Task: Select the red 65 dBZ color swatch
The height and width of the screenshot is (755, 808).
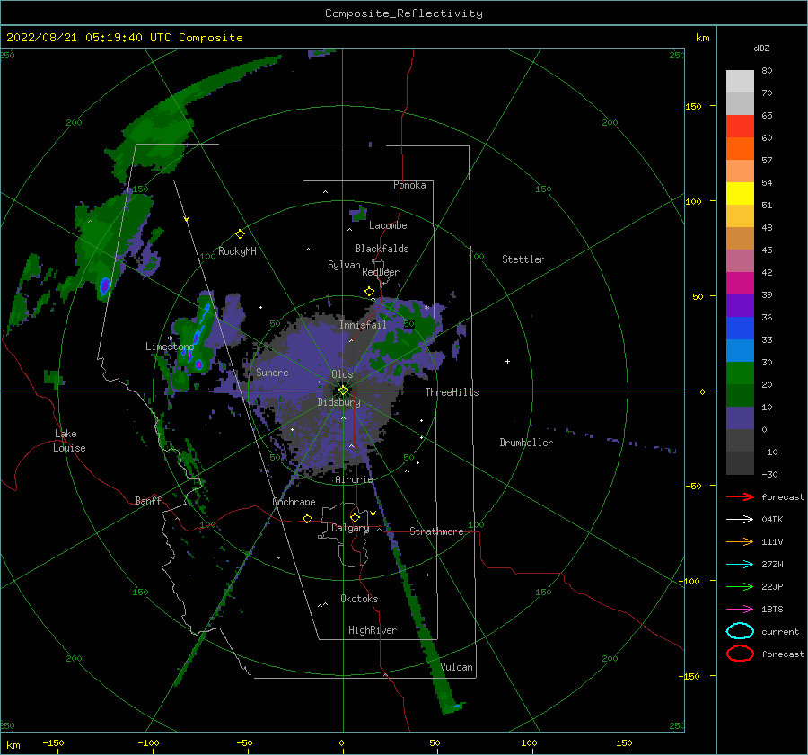Action: [x=740, y=126]
